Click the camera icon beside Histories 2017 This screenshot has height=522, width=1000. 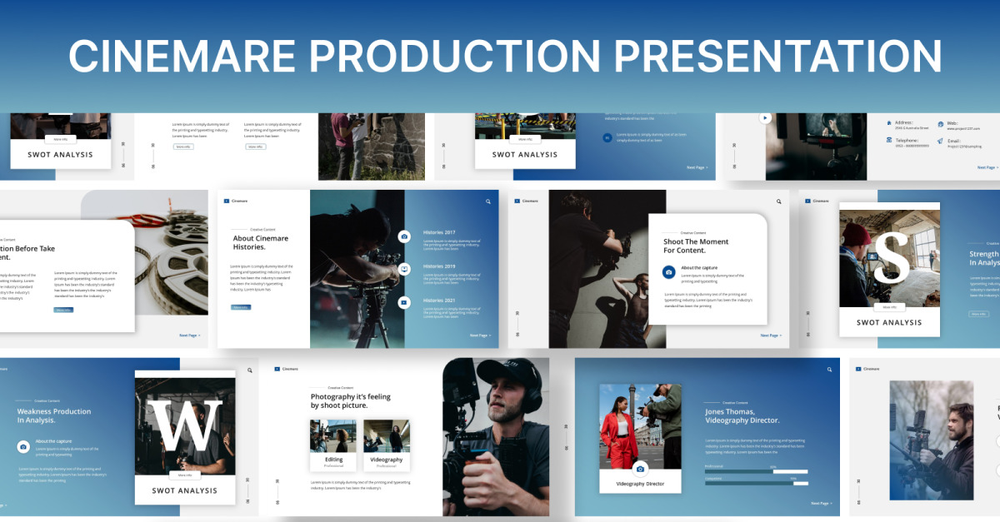click(x=404, y=236)
